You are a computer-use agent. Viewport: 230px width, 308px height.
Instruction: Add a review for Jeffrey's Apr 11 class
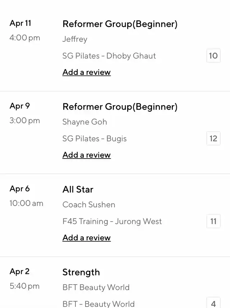click(x=87, y=72)
